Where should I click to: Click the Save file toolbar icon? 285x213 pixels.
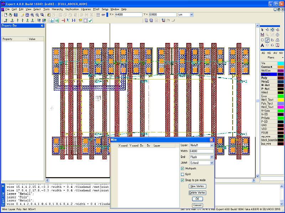16,15
